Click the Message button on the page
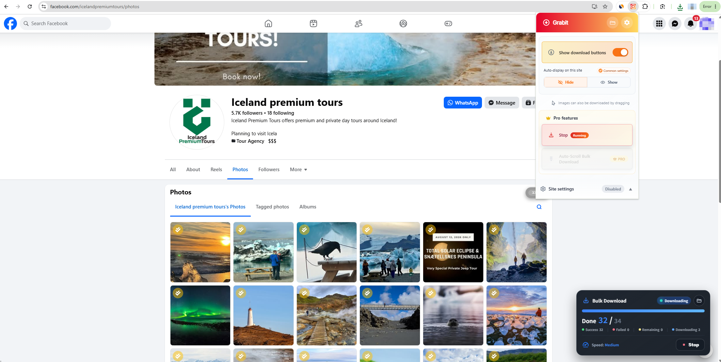 click(x=502, y=103)
